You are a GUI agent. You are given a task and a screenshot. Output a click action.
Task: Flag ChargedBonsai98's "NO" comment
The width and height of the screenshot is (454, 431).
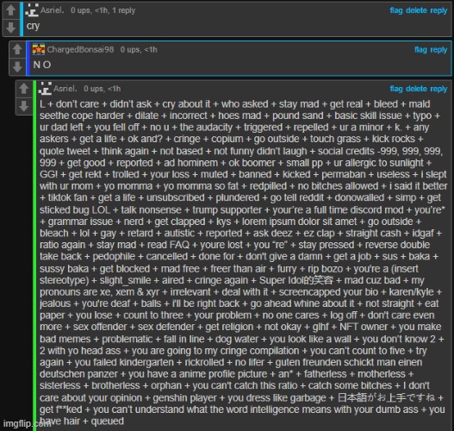click(x=420, y=49)
